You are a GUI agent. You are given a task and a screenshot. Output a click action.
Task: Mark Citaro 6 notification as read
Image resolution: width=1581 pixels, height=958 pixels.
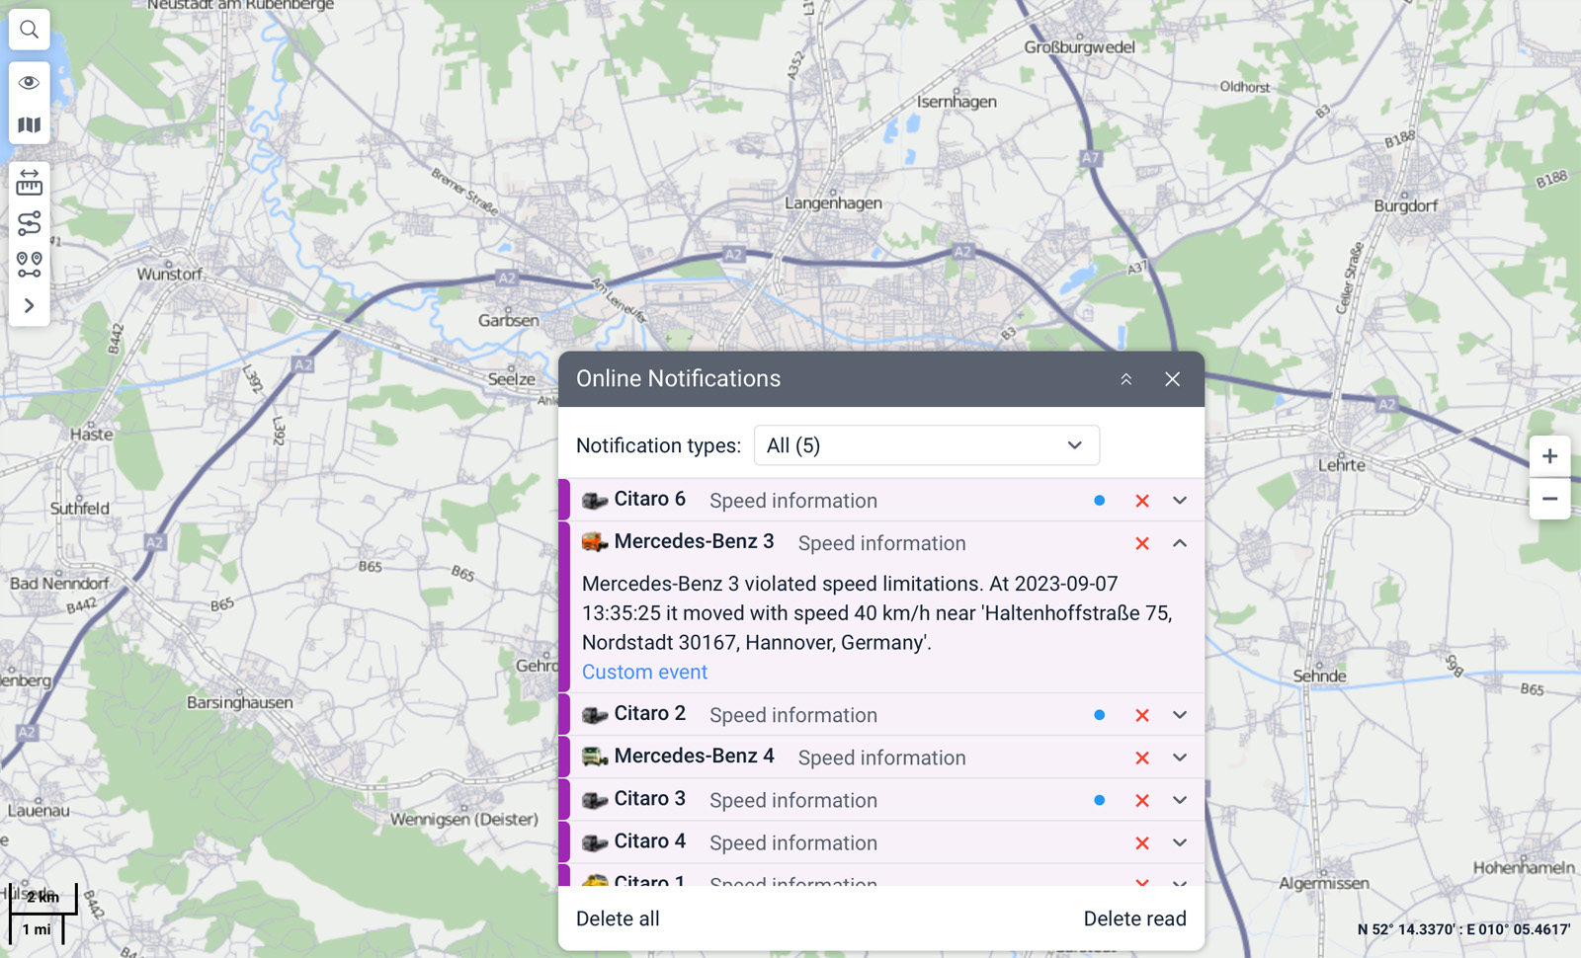tap(1099, 501)
